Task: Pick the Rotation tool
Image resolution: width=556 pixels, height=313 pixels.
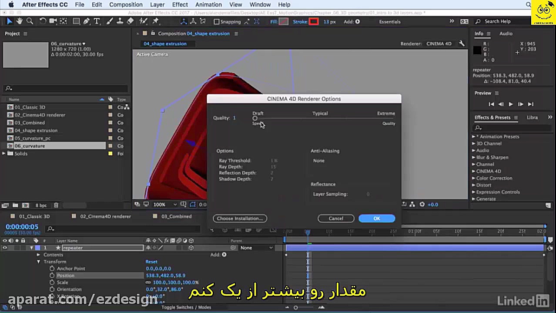Action: (x=43, y=21)
